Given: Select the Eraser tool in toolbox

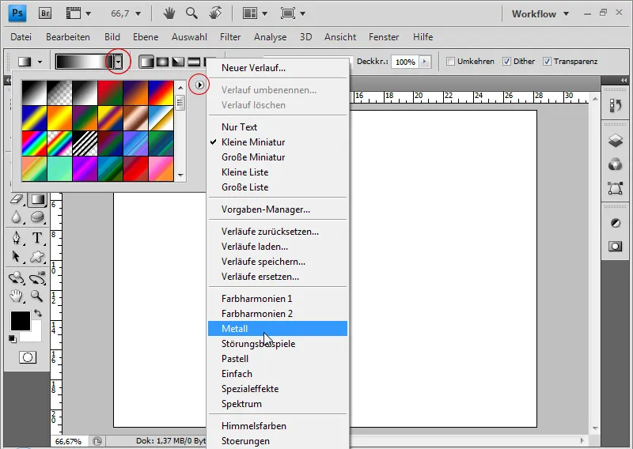Looking at the screenshot, I should 17,199.
